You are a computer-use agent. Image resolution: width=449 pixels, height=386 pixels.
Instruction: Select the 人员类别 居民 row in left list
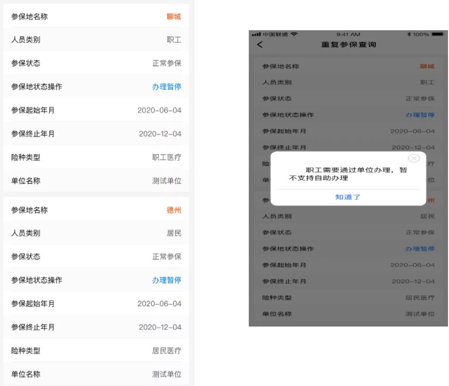click(96, 233)
